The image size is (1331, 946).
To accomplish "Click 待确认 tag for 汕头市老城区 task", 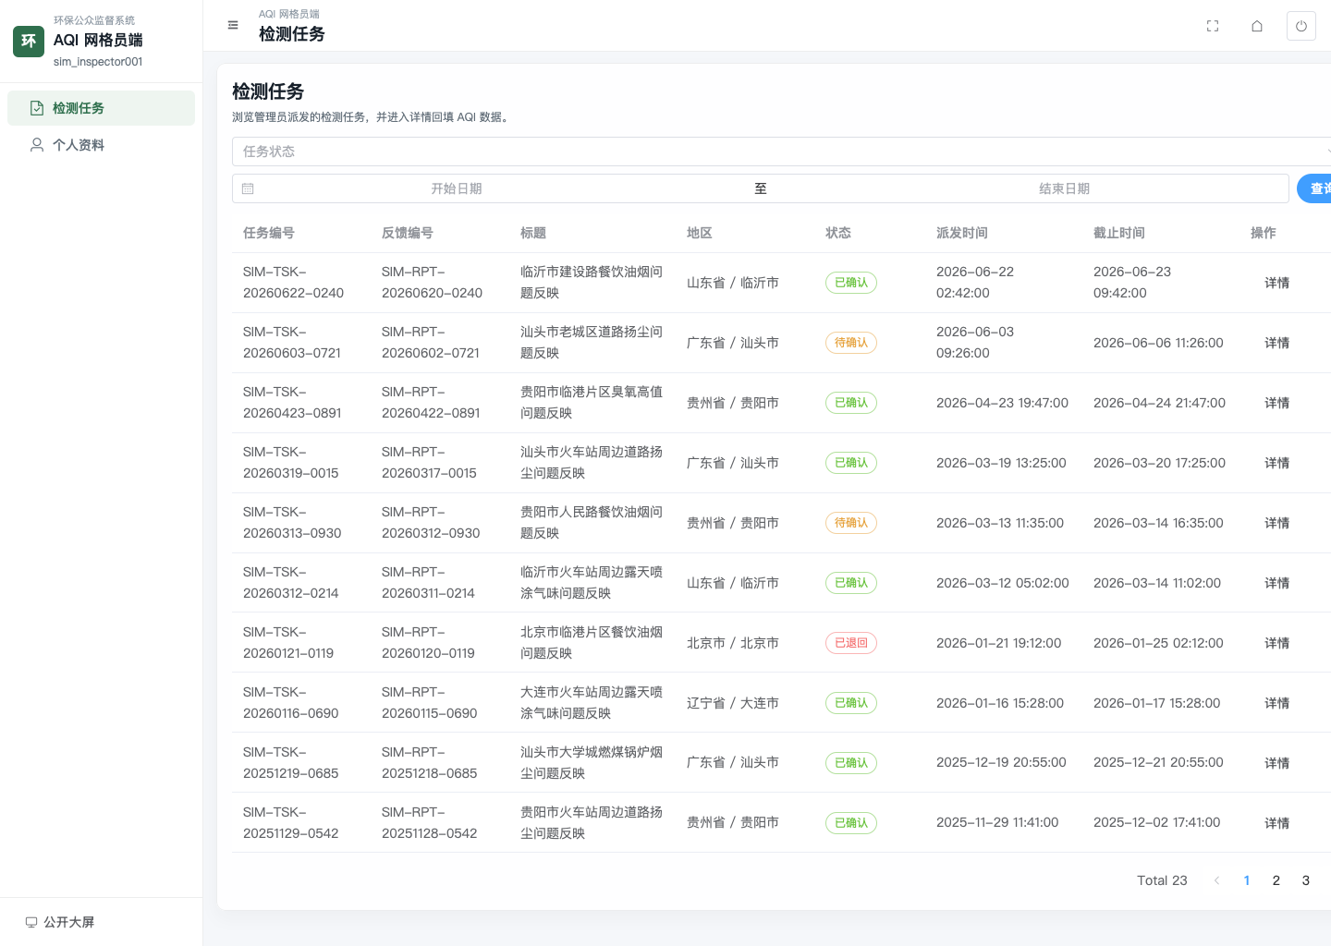I will pos(851,343).
